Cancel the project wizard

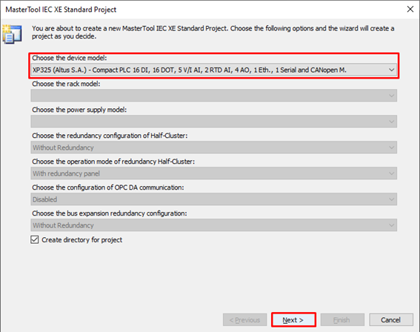pos(391,320)
